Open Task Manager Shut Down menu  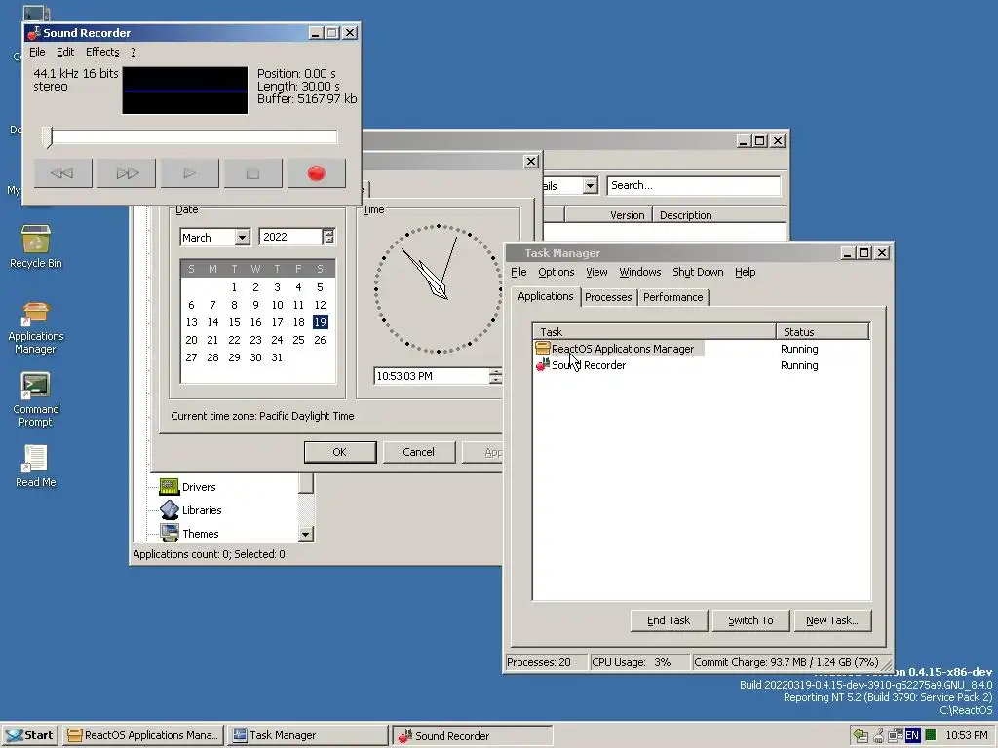tap(698, 273)
